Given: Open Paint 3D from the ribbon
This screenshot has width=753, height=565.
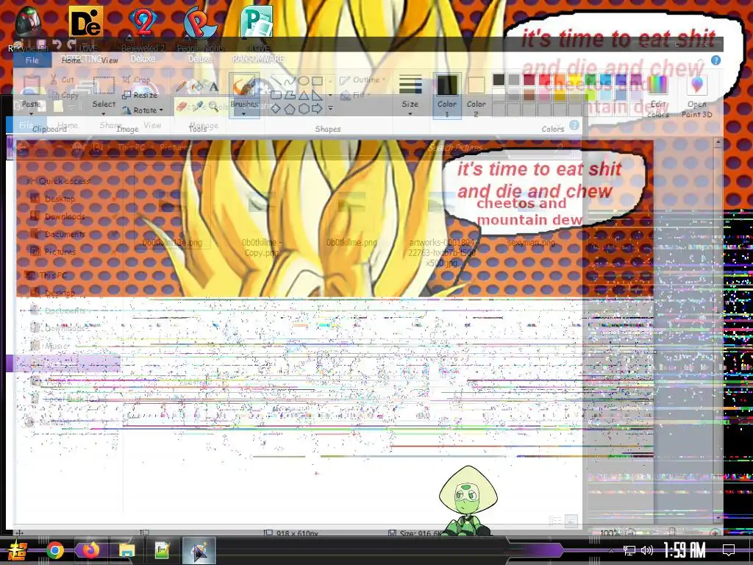Looking at the screenshot, I should (697, 96).
